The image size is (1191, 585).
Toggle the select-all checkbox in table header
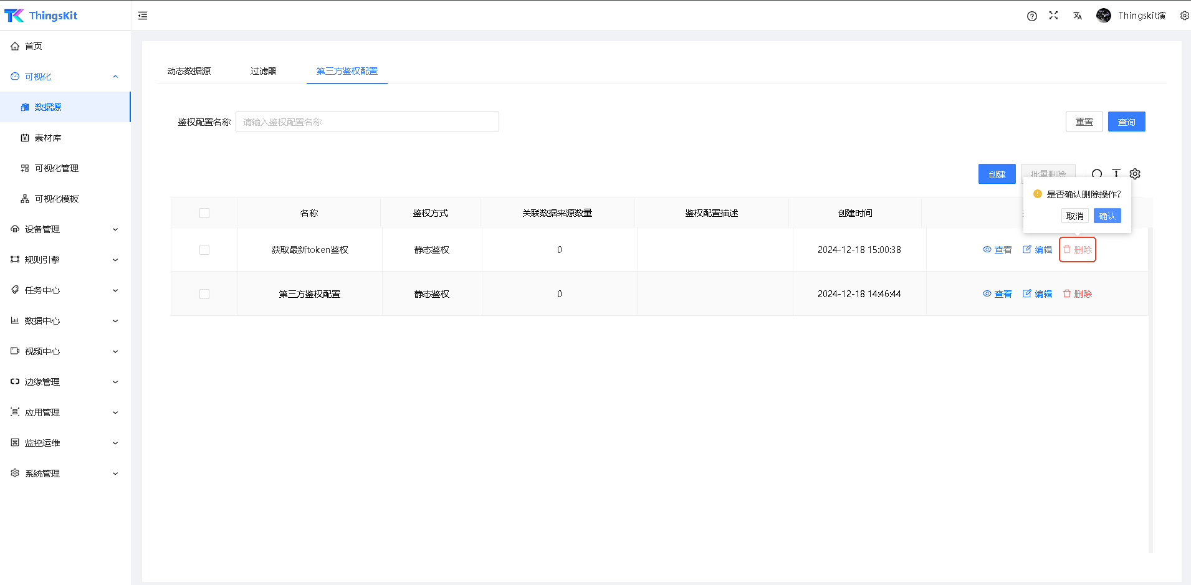click(204, 213)
